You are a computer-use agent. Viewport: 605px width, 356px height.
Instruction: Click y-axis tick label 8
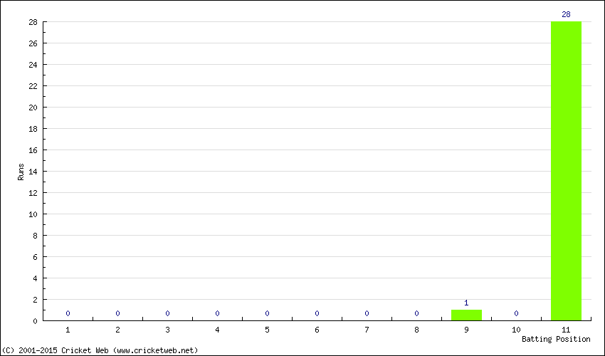click(x=36, y=236)
